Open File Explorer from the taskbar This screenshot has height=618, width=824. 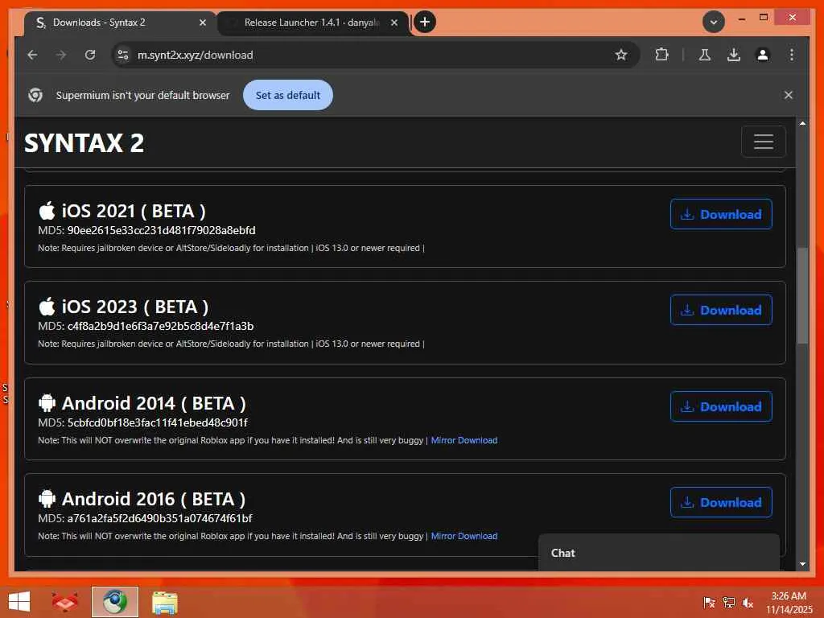coord(165,602)
